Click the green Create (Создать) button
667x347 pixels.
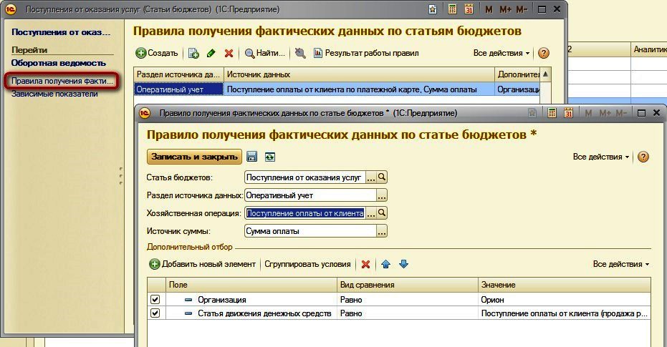156,53
